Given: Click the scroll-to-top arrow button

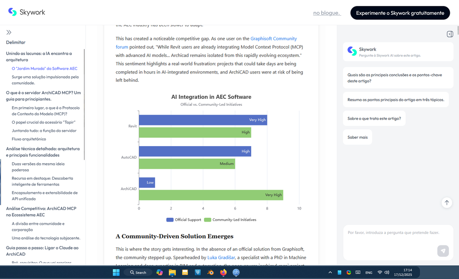Looking at the screenshot, I should (x=447, y=203).
